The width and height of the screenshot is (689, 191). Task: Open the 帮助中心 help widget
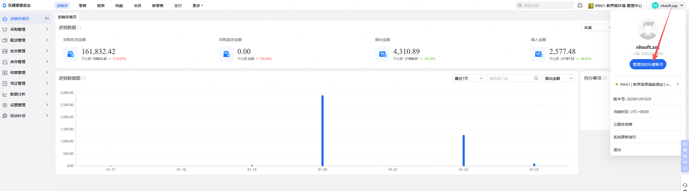[685, 156]
